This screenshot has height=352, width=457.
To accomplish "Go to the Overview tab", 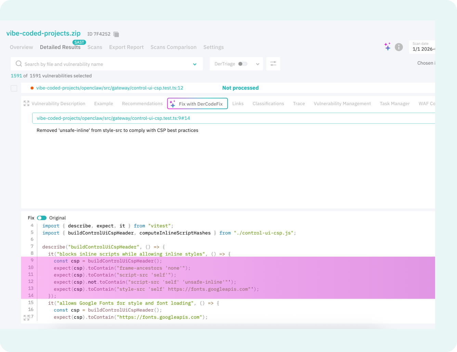I will click(x=22, y=47).
